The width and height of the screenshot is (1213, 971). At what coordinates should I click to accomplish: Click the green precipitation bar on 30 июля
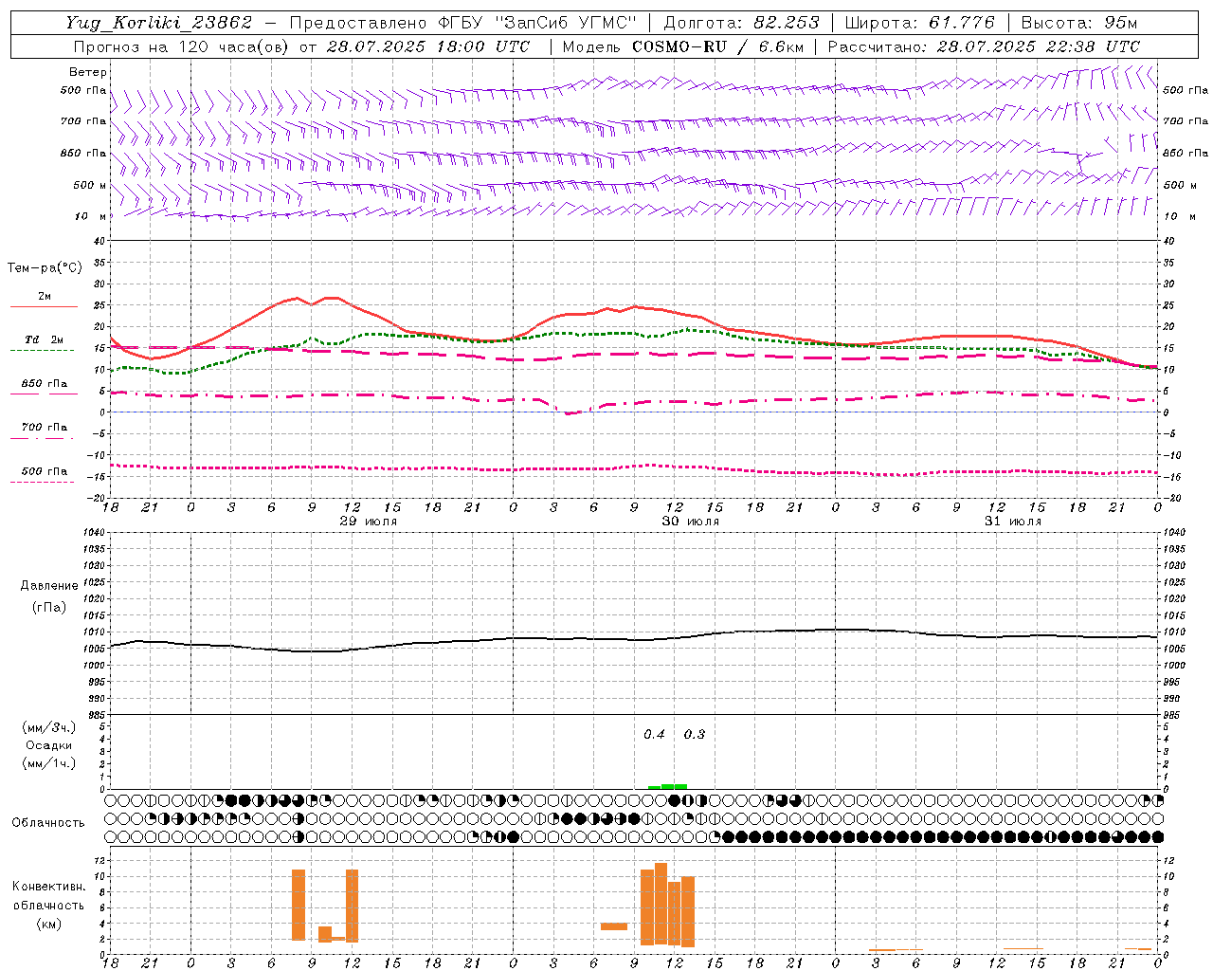point(668,786)
